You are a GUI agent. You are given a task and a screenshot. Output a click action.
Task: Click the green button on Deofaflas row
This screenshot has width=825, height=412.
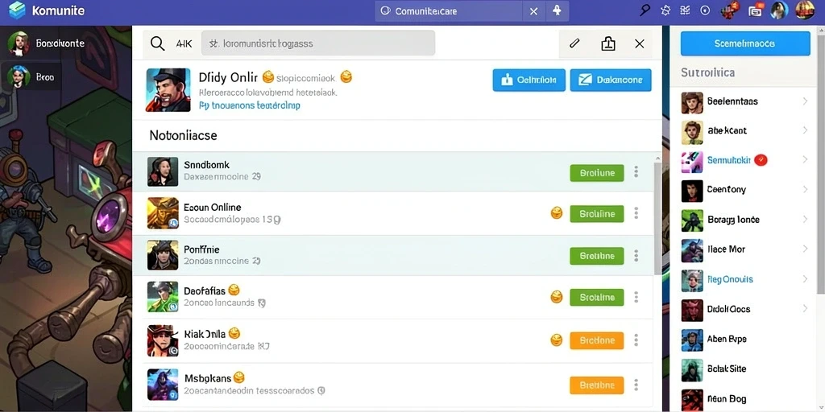pyautogui.click(x=597, y=298)
